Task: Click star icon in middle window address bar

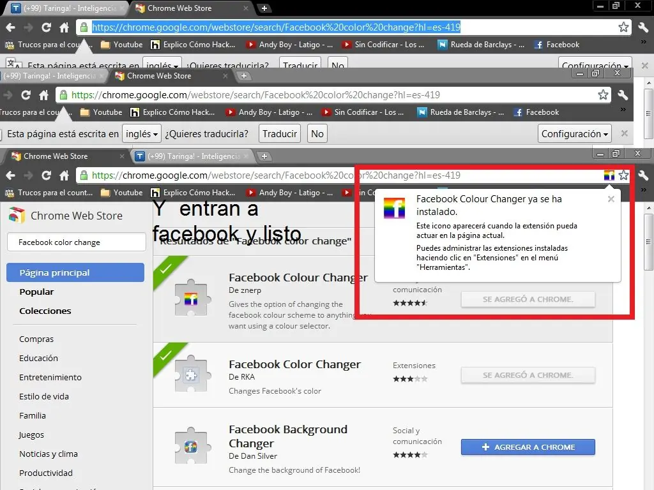Action: click(603, 95)
